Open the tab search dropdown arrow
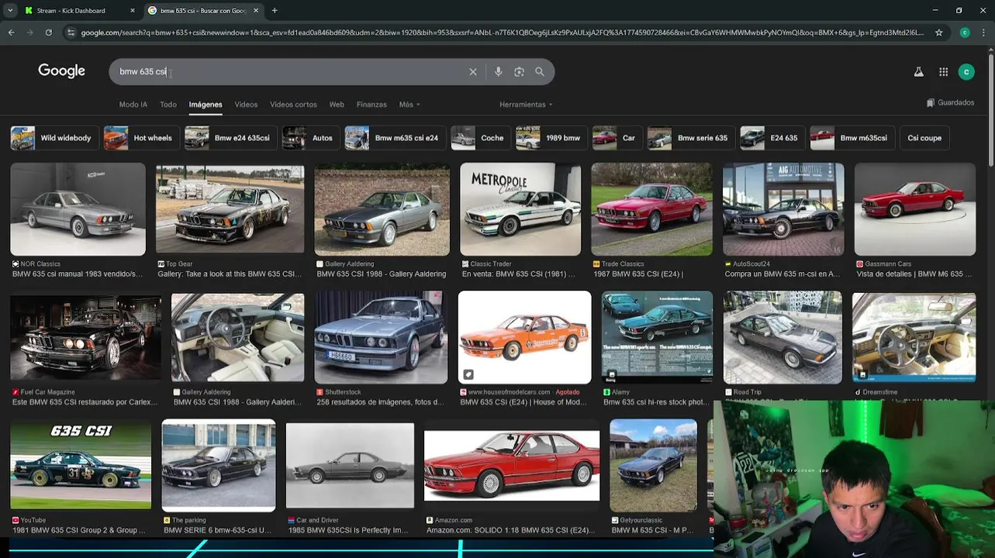Image resolution: width=995 pixels, height=558 pixels. (9, 11)
